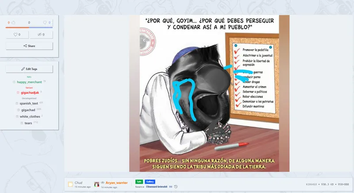Image resolution: width=354 pixels, height=193 pixels.
Task: Click the blue Gallery badge
Action: [150, 181]
